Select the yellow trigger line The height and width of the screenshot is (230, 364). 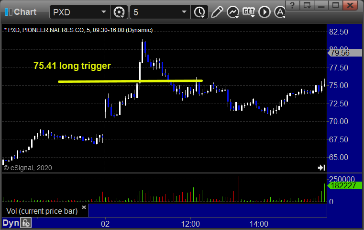[x=130, y=81]
